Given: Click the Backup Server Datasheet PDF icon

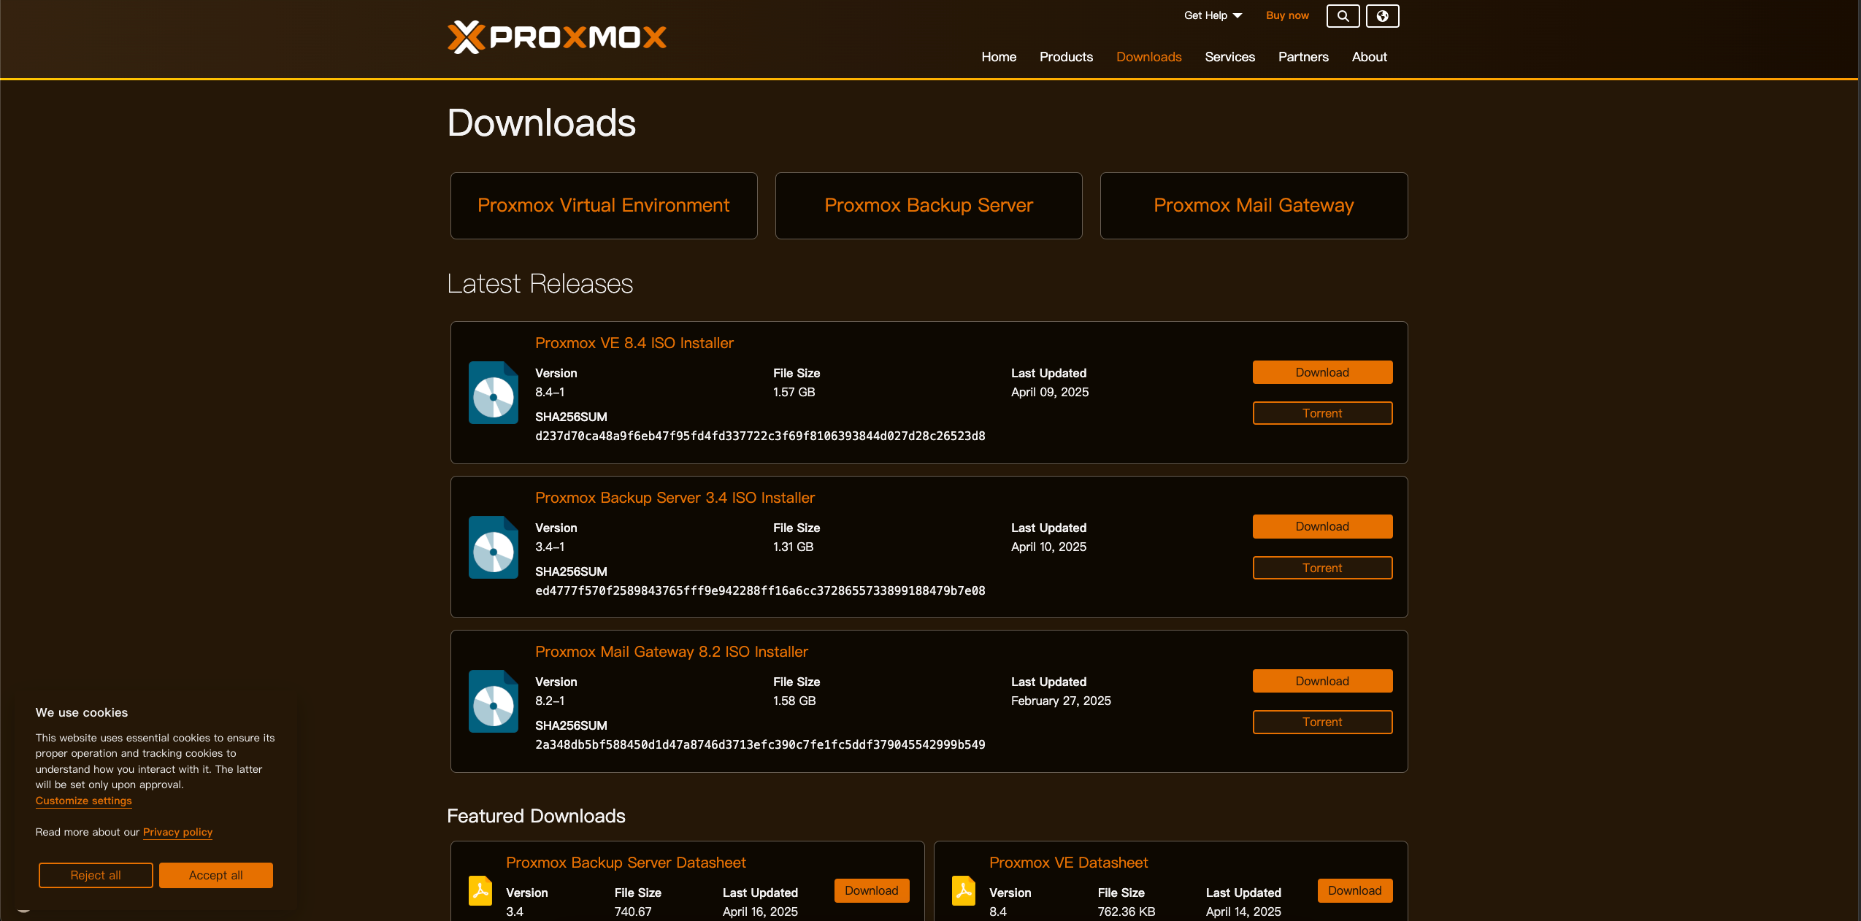Looking at the screenshot, I should pos(480,890).
